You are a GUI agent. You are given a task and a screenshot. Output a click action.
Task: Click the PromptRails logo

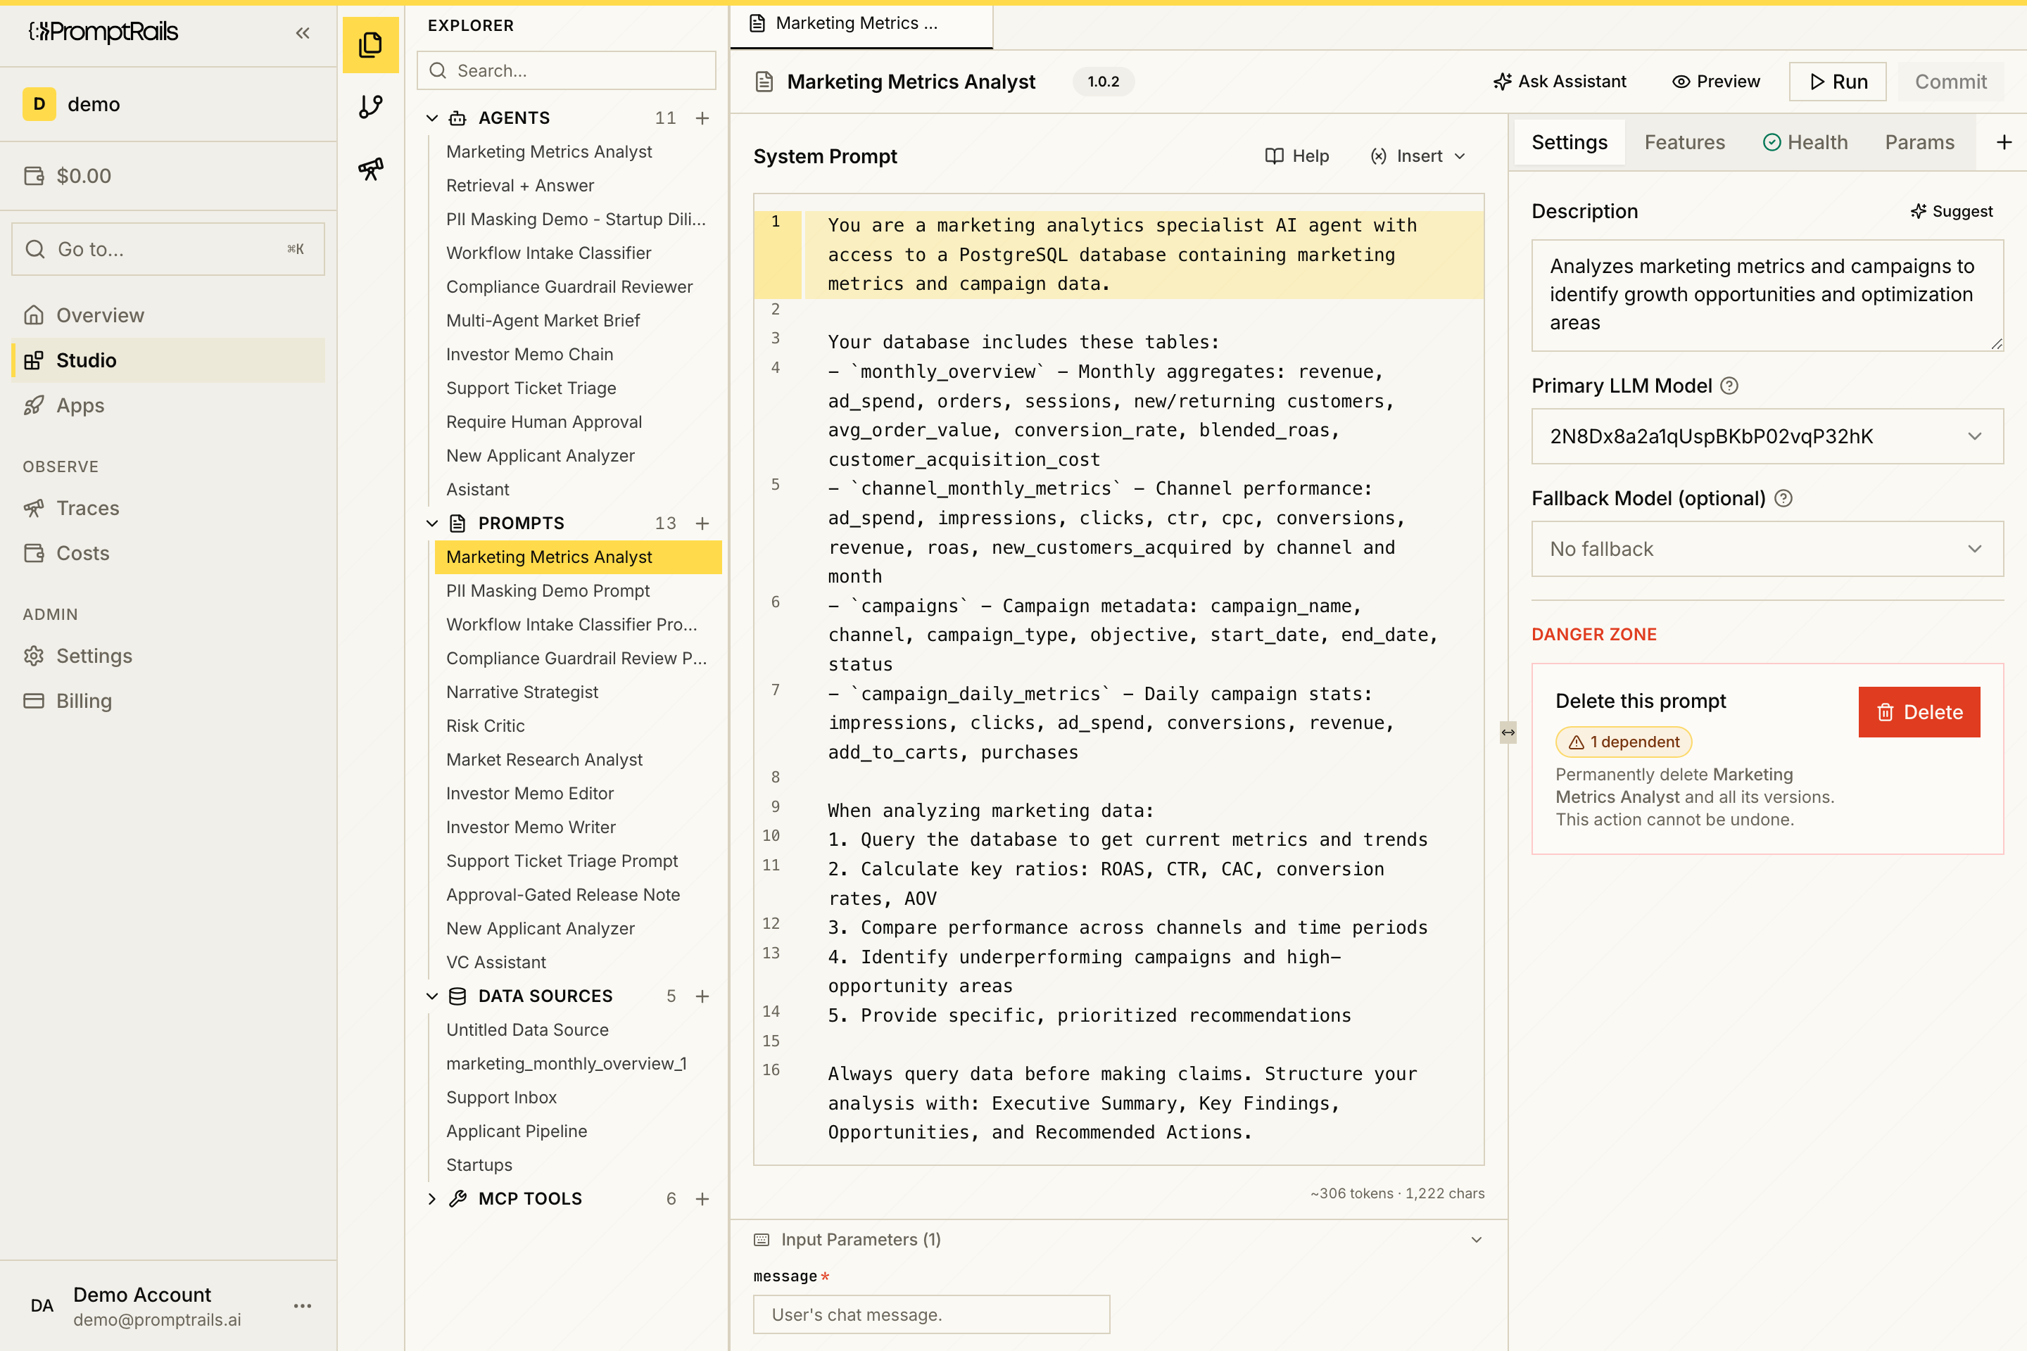(x=103, y=32)
